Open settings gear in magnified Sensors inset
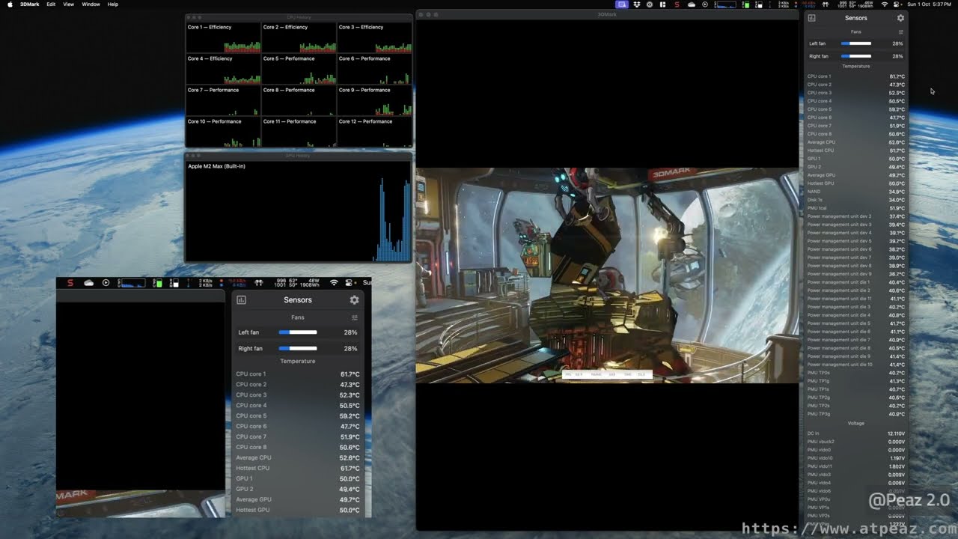958x539 pixels. pyautogui.click(x=354, y=299)
